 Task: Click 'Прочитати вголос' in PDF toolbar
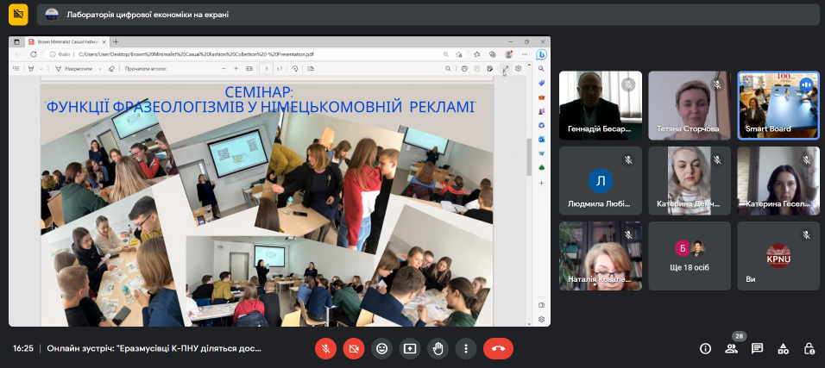coord(147,69)
